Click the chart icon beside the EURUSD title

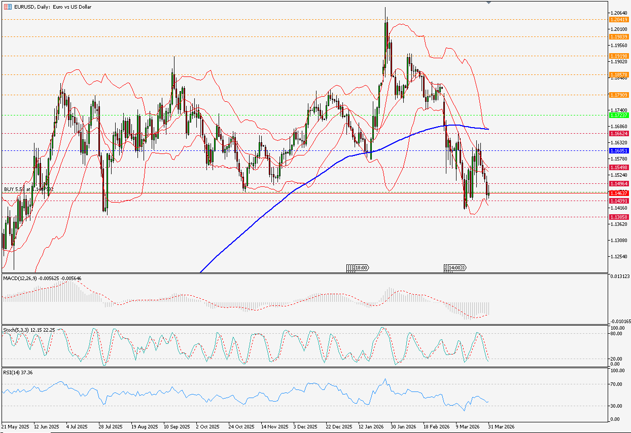pos(7,7)
